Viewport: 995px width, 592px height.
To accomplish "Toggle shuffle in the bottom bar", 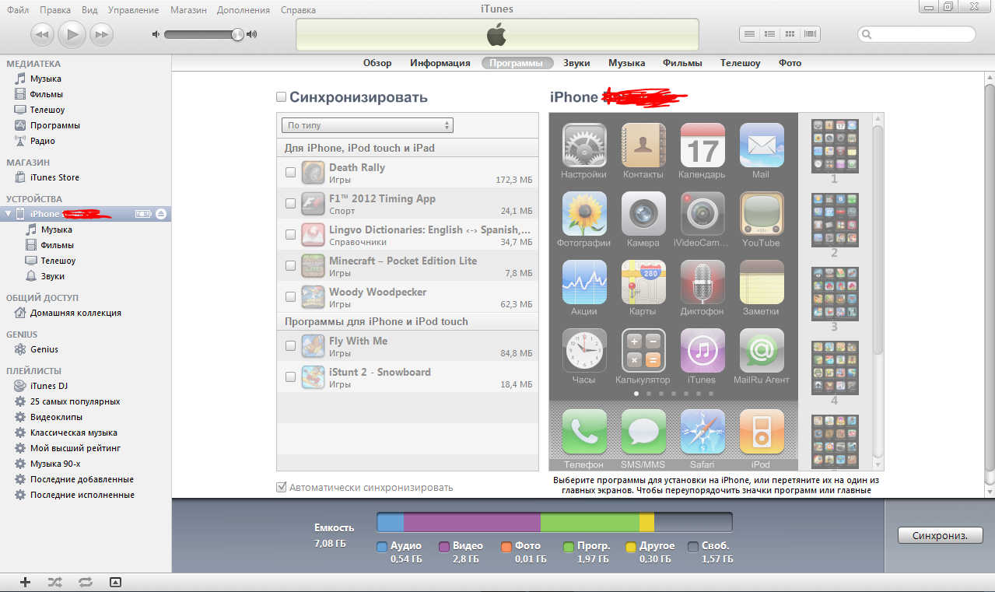I will point(54,581).
